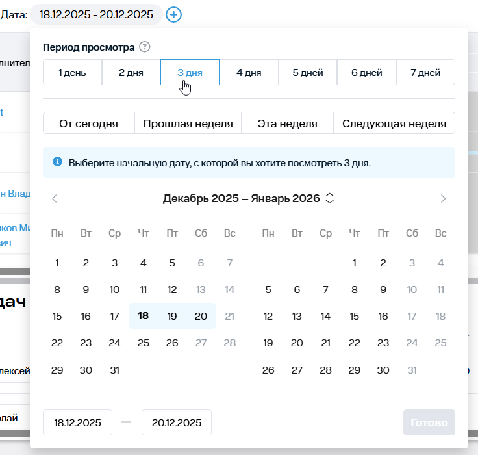
Task: Go to next month with right arrow
Action: pos(443,199)
